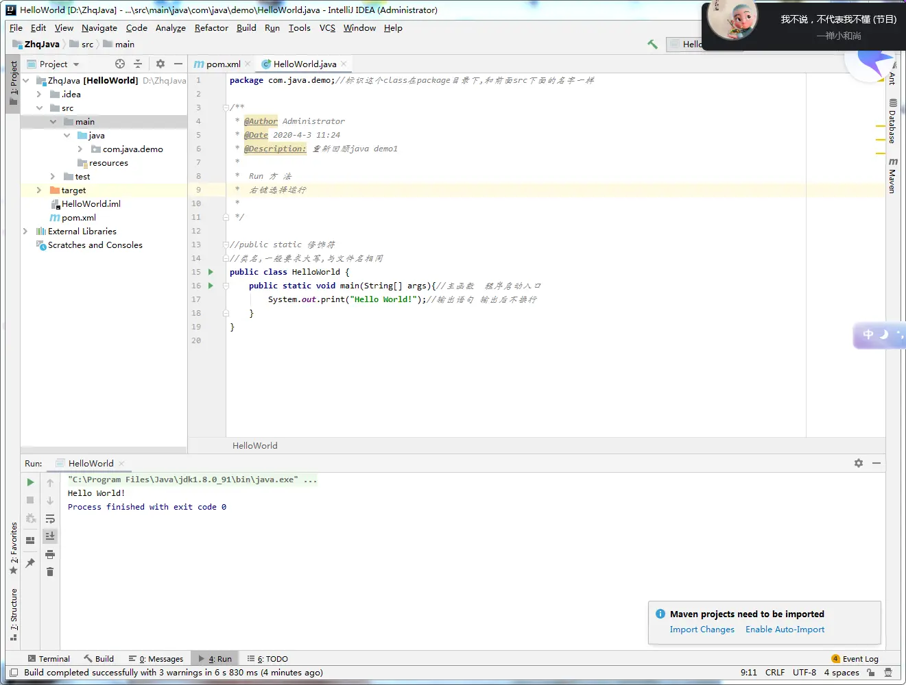Expand the com.java.demo package

80,149
